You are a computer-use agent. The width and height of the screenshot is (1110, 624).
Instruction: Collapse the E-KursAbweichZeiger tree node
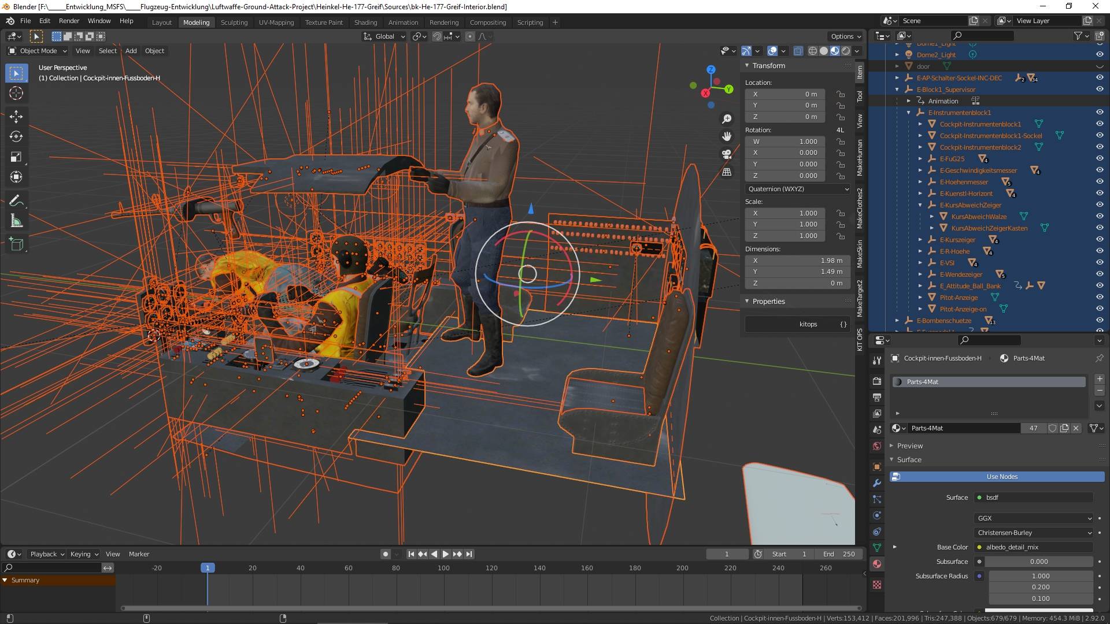click(920, 205)
